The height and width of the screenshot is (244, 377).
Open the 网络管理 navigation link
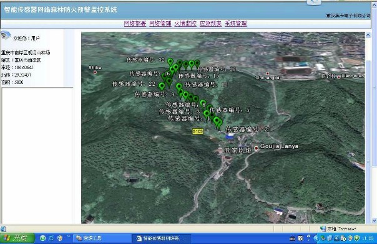[x=160, y=24]
